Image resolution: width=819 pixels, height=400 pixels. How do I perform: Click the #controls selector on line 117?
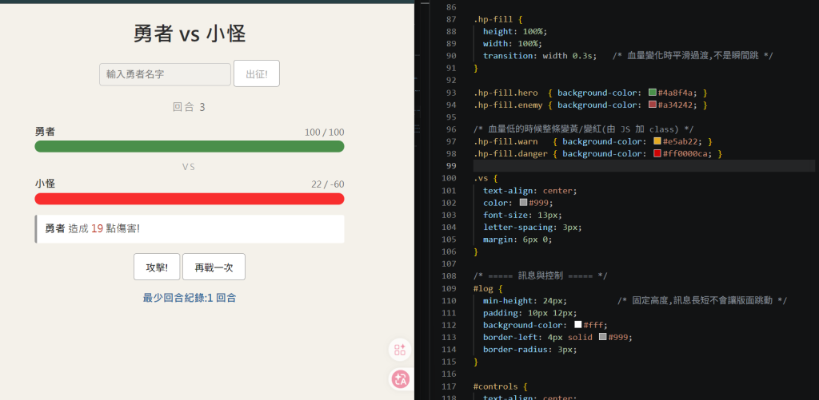point(496,386)
